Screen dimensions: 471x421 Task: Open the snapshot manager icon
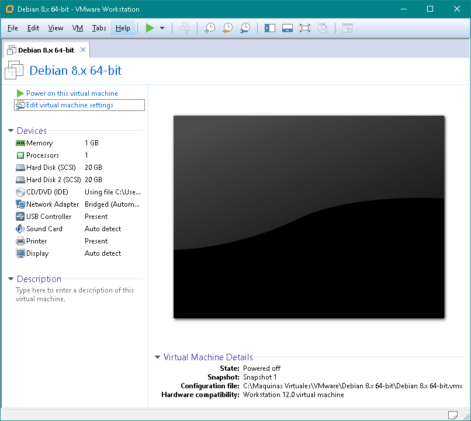(245, 28)
